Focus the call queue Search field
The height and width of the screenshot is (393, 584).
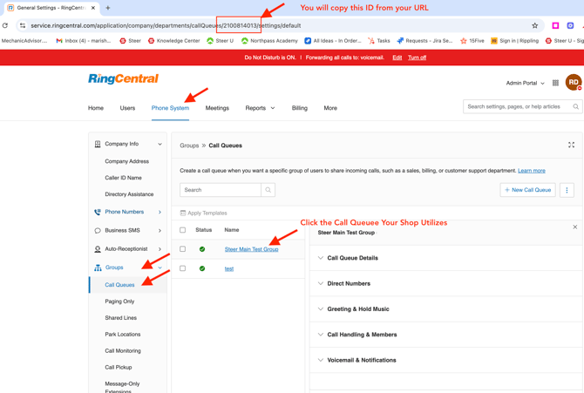221,190
